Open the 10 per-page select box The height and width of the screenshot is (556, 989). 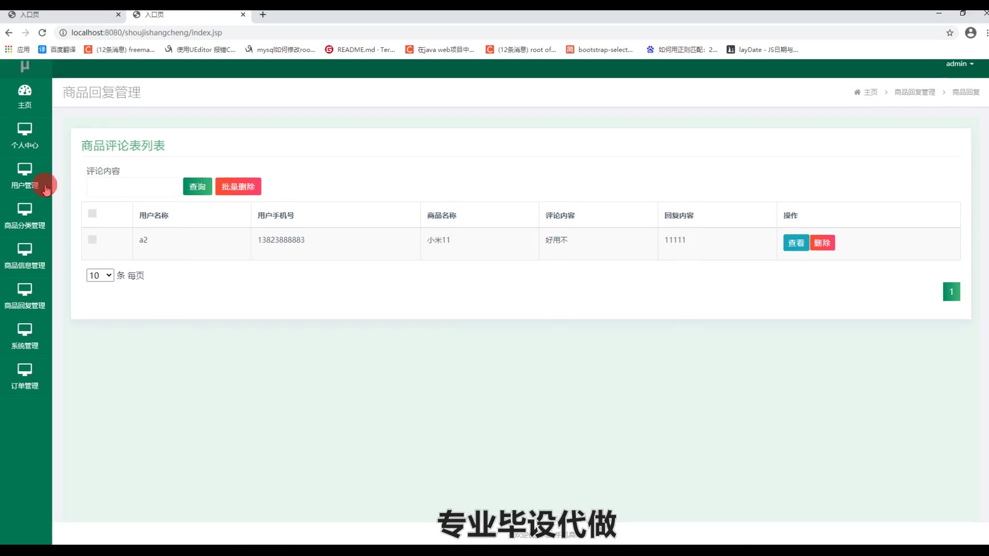point(100,275)
